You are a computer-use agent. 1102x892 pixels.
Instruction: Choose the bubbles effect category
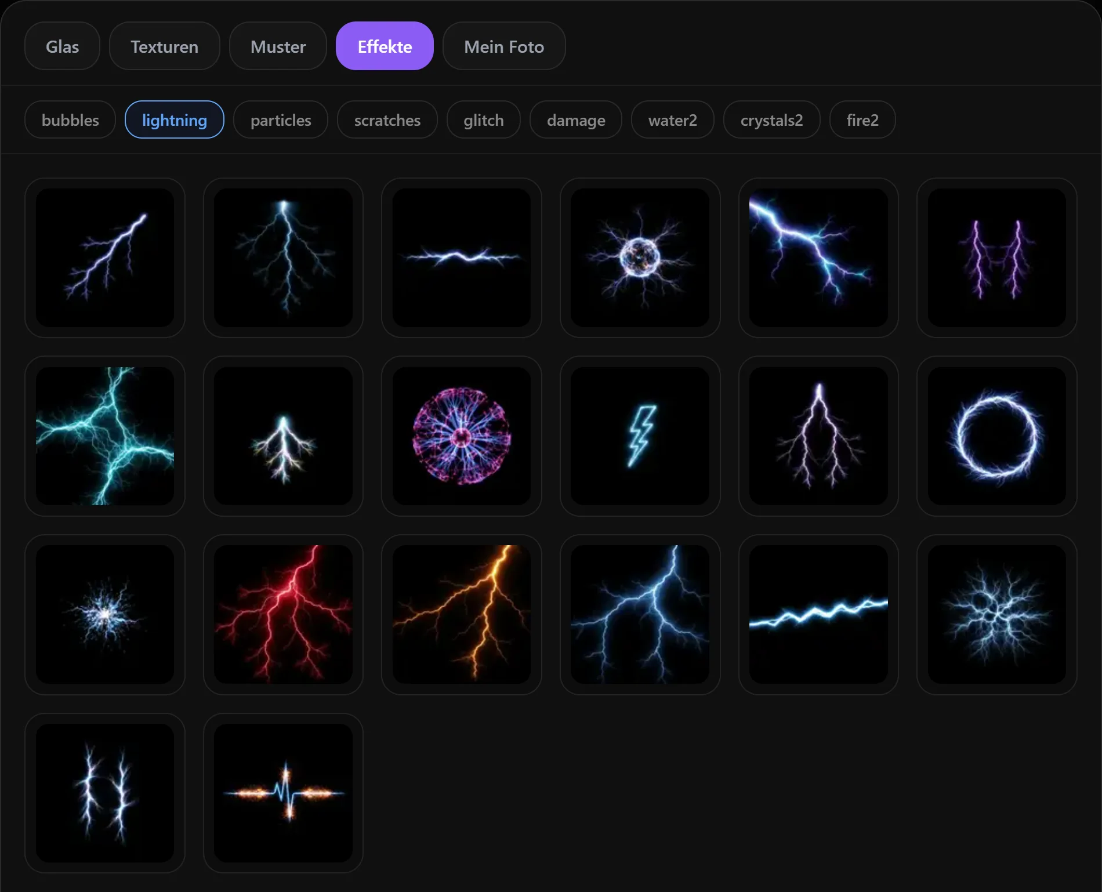[70, 120]
